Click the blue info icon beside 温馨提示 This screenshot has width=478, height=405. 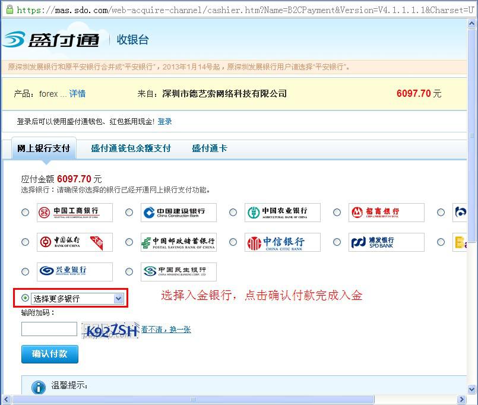click(39, 387)
